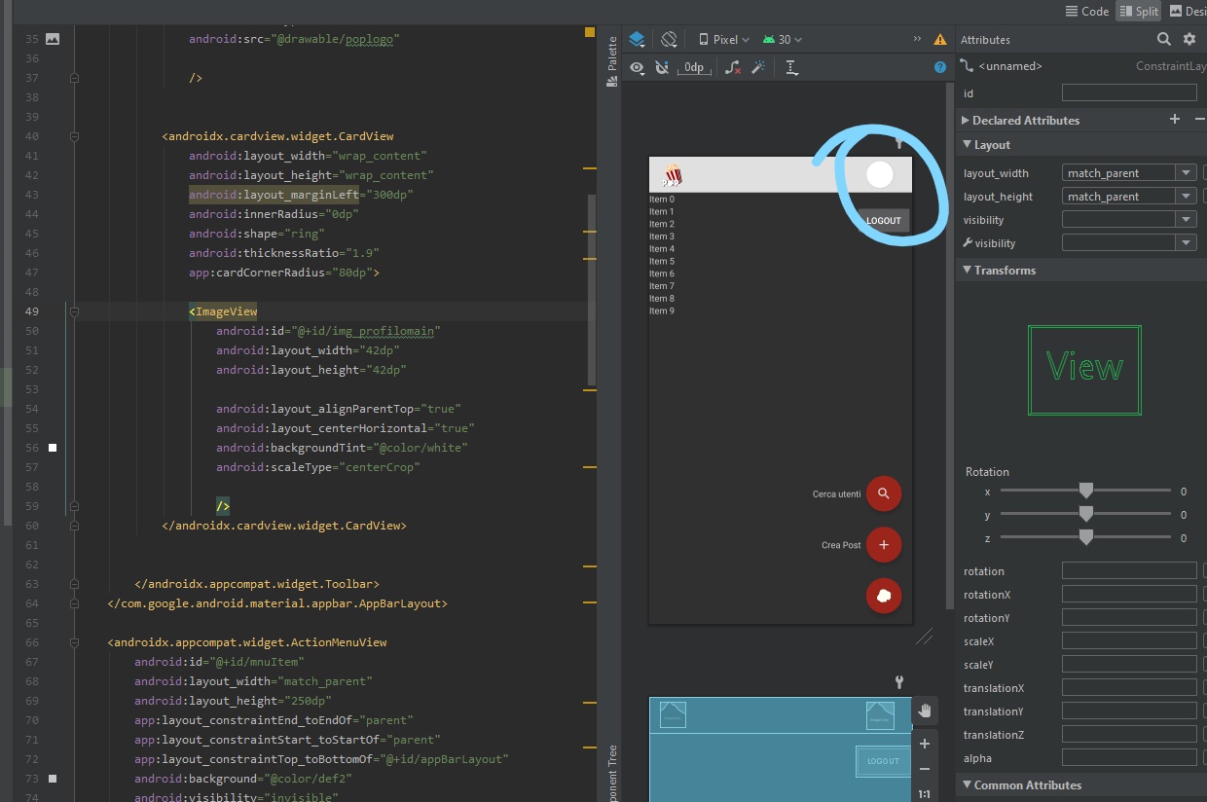This screenshot has height=802, width=1207.
Task: Open the Pixel device dropdown
Action: (x=723, y=39)
